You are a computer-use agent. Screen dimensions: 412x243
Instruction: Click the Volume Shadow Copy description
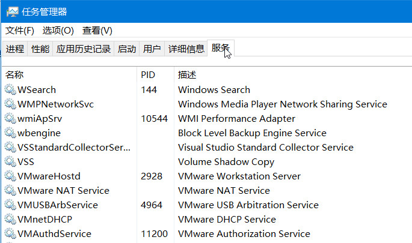tap(226, 162)
